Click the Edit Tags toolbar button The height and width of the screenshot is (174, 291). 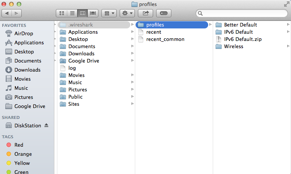coord(164,13)
